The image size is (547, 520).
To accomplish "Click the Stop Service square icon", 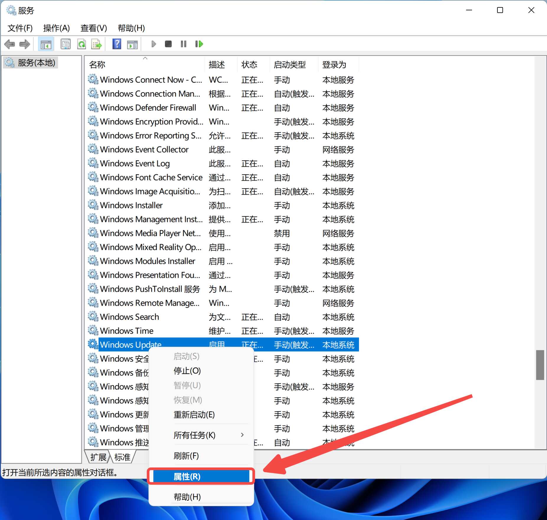I will click(x=168, y=44).
